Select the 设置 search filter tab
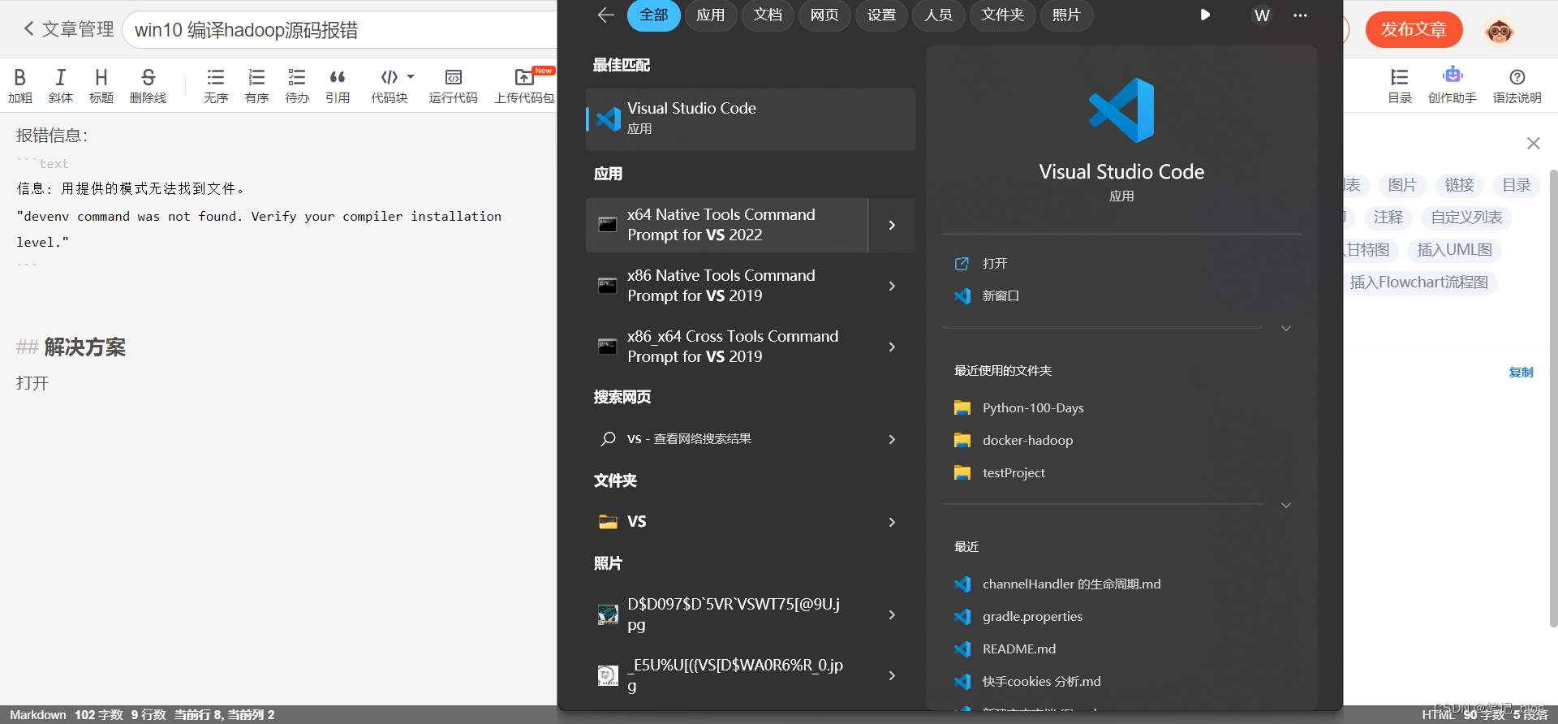The height and width of the screenshot is (724, 1558). (x=881, y=15)
